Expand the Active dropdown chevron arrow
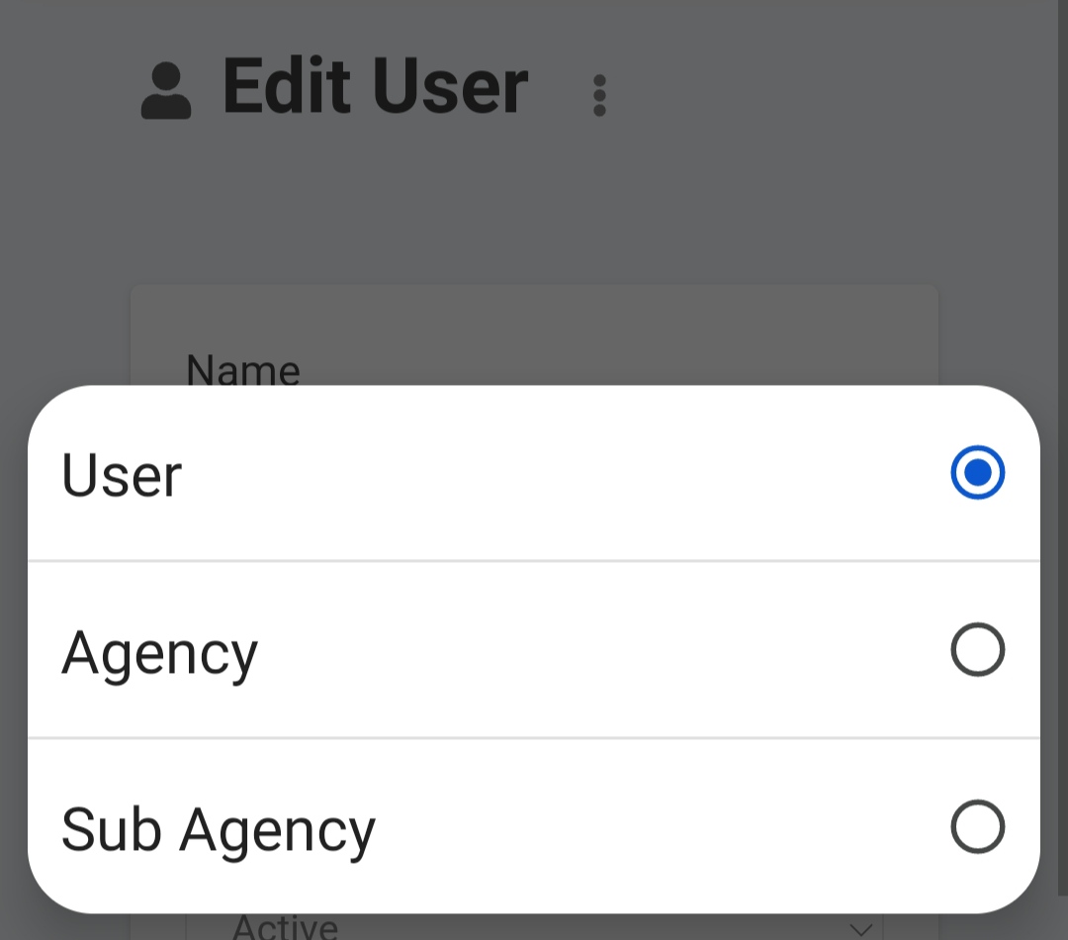Image resolution: width=1068 pixels, height=940 pixels. pos(860,929)
